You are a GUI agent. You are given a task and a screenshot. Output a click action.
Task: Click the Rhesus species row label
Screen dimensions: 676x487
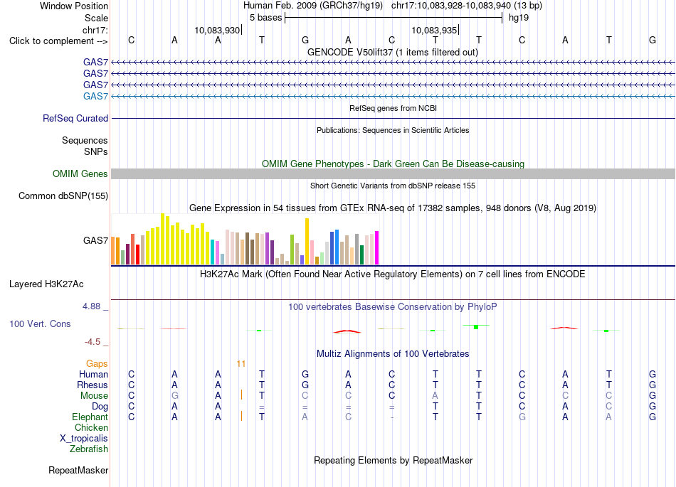point(93,385)
